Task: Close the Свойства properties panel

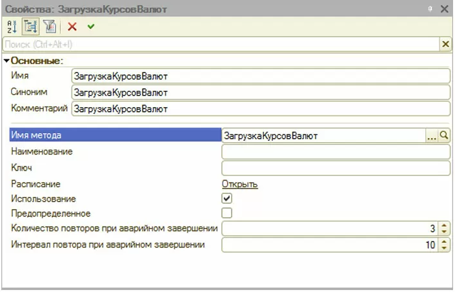Action: (444, 9)
